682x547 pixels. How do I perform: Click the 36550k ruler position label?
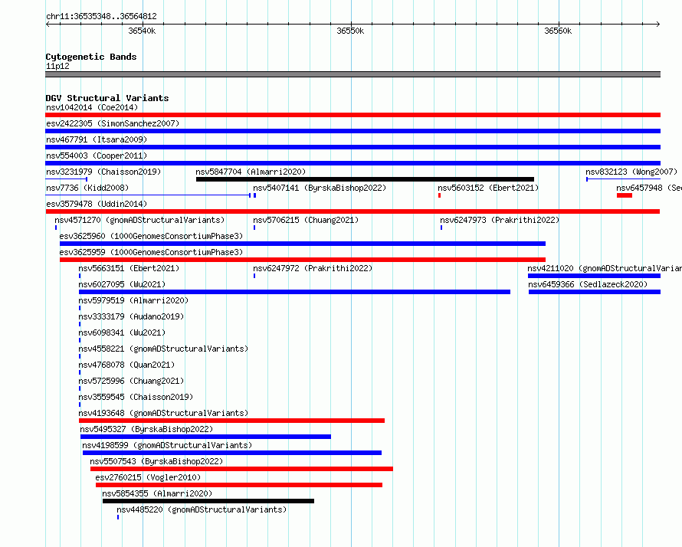pyautogui.click(x=350, y=31)
